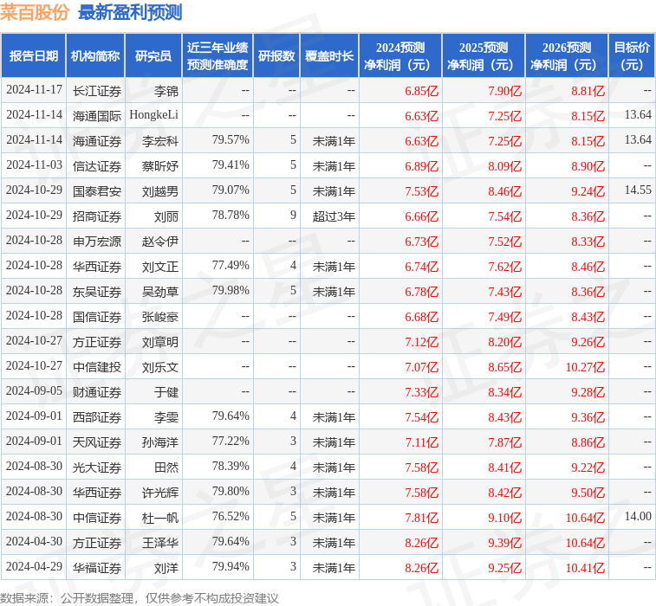The width and height of the screenshot is (656, 606).
Task: Click researcher 李宏科
Action: point(160,141)
